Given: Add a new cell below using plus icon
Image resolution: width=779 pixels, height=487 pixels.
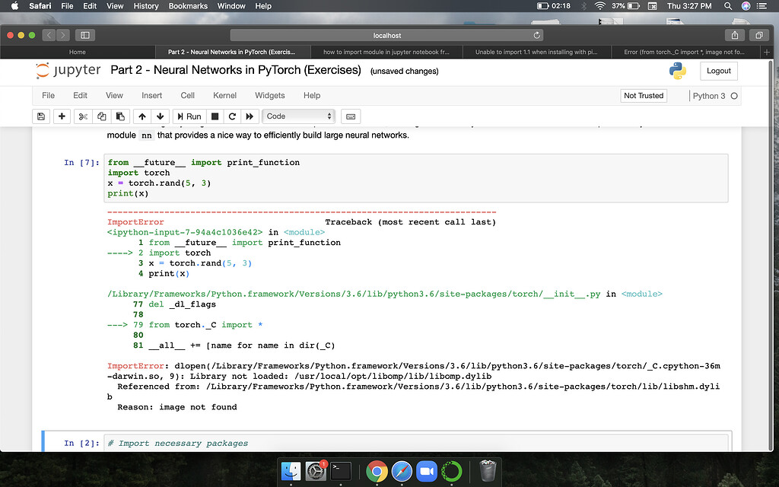Looking at the screenshot, I should point(61,116).
